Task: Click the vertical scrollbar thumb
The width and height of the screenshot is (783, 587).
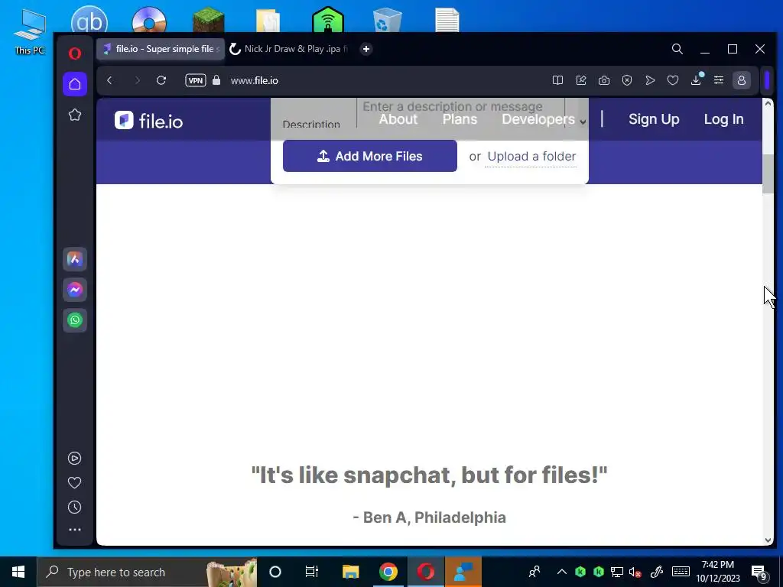Action: click(768, 174)
